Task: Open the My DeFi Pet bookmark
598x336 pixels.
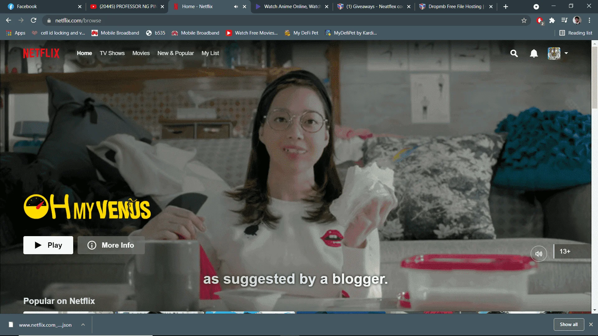Action: click(301, 33)
